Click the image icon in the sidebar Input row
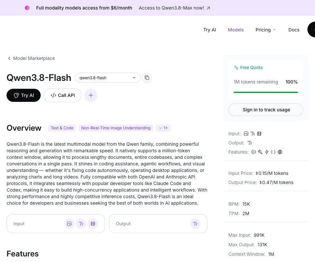The height and width of the screenshot is (262, 315). coord(246,134)
